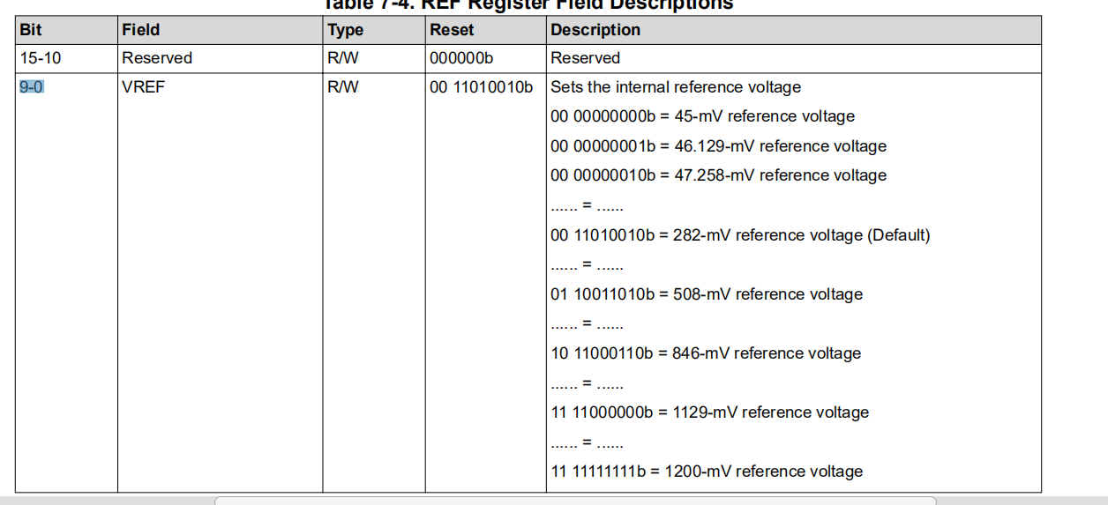Click the 00 11010010b reset value
The width and height of the screenshot is (1108, 505).
pyautogui.click(x=482, y=87)
